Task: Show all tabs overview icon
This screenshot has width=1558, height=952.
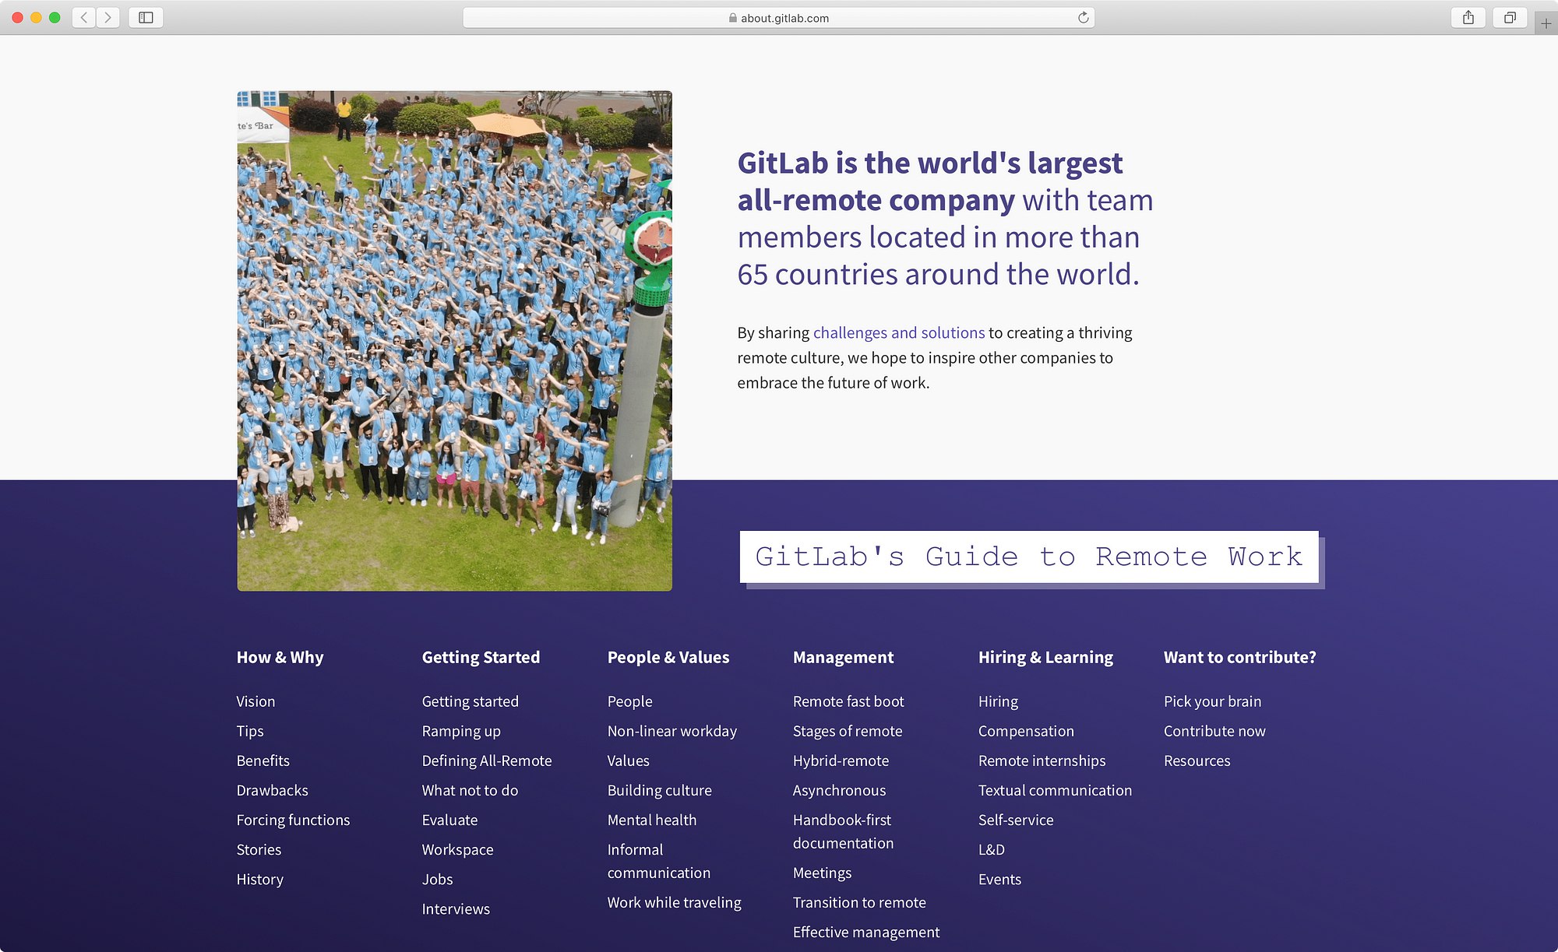Action: 1509,17
